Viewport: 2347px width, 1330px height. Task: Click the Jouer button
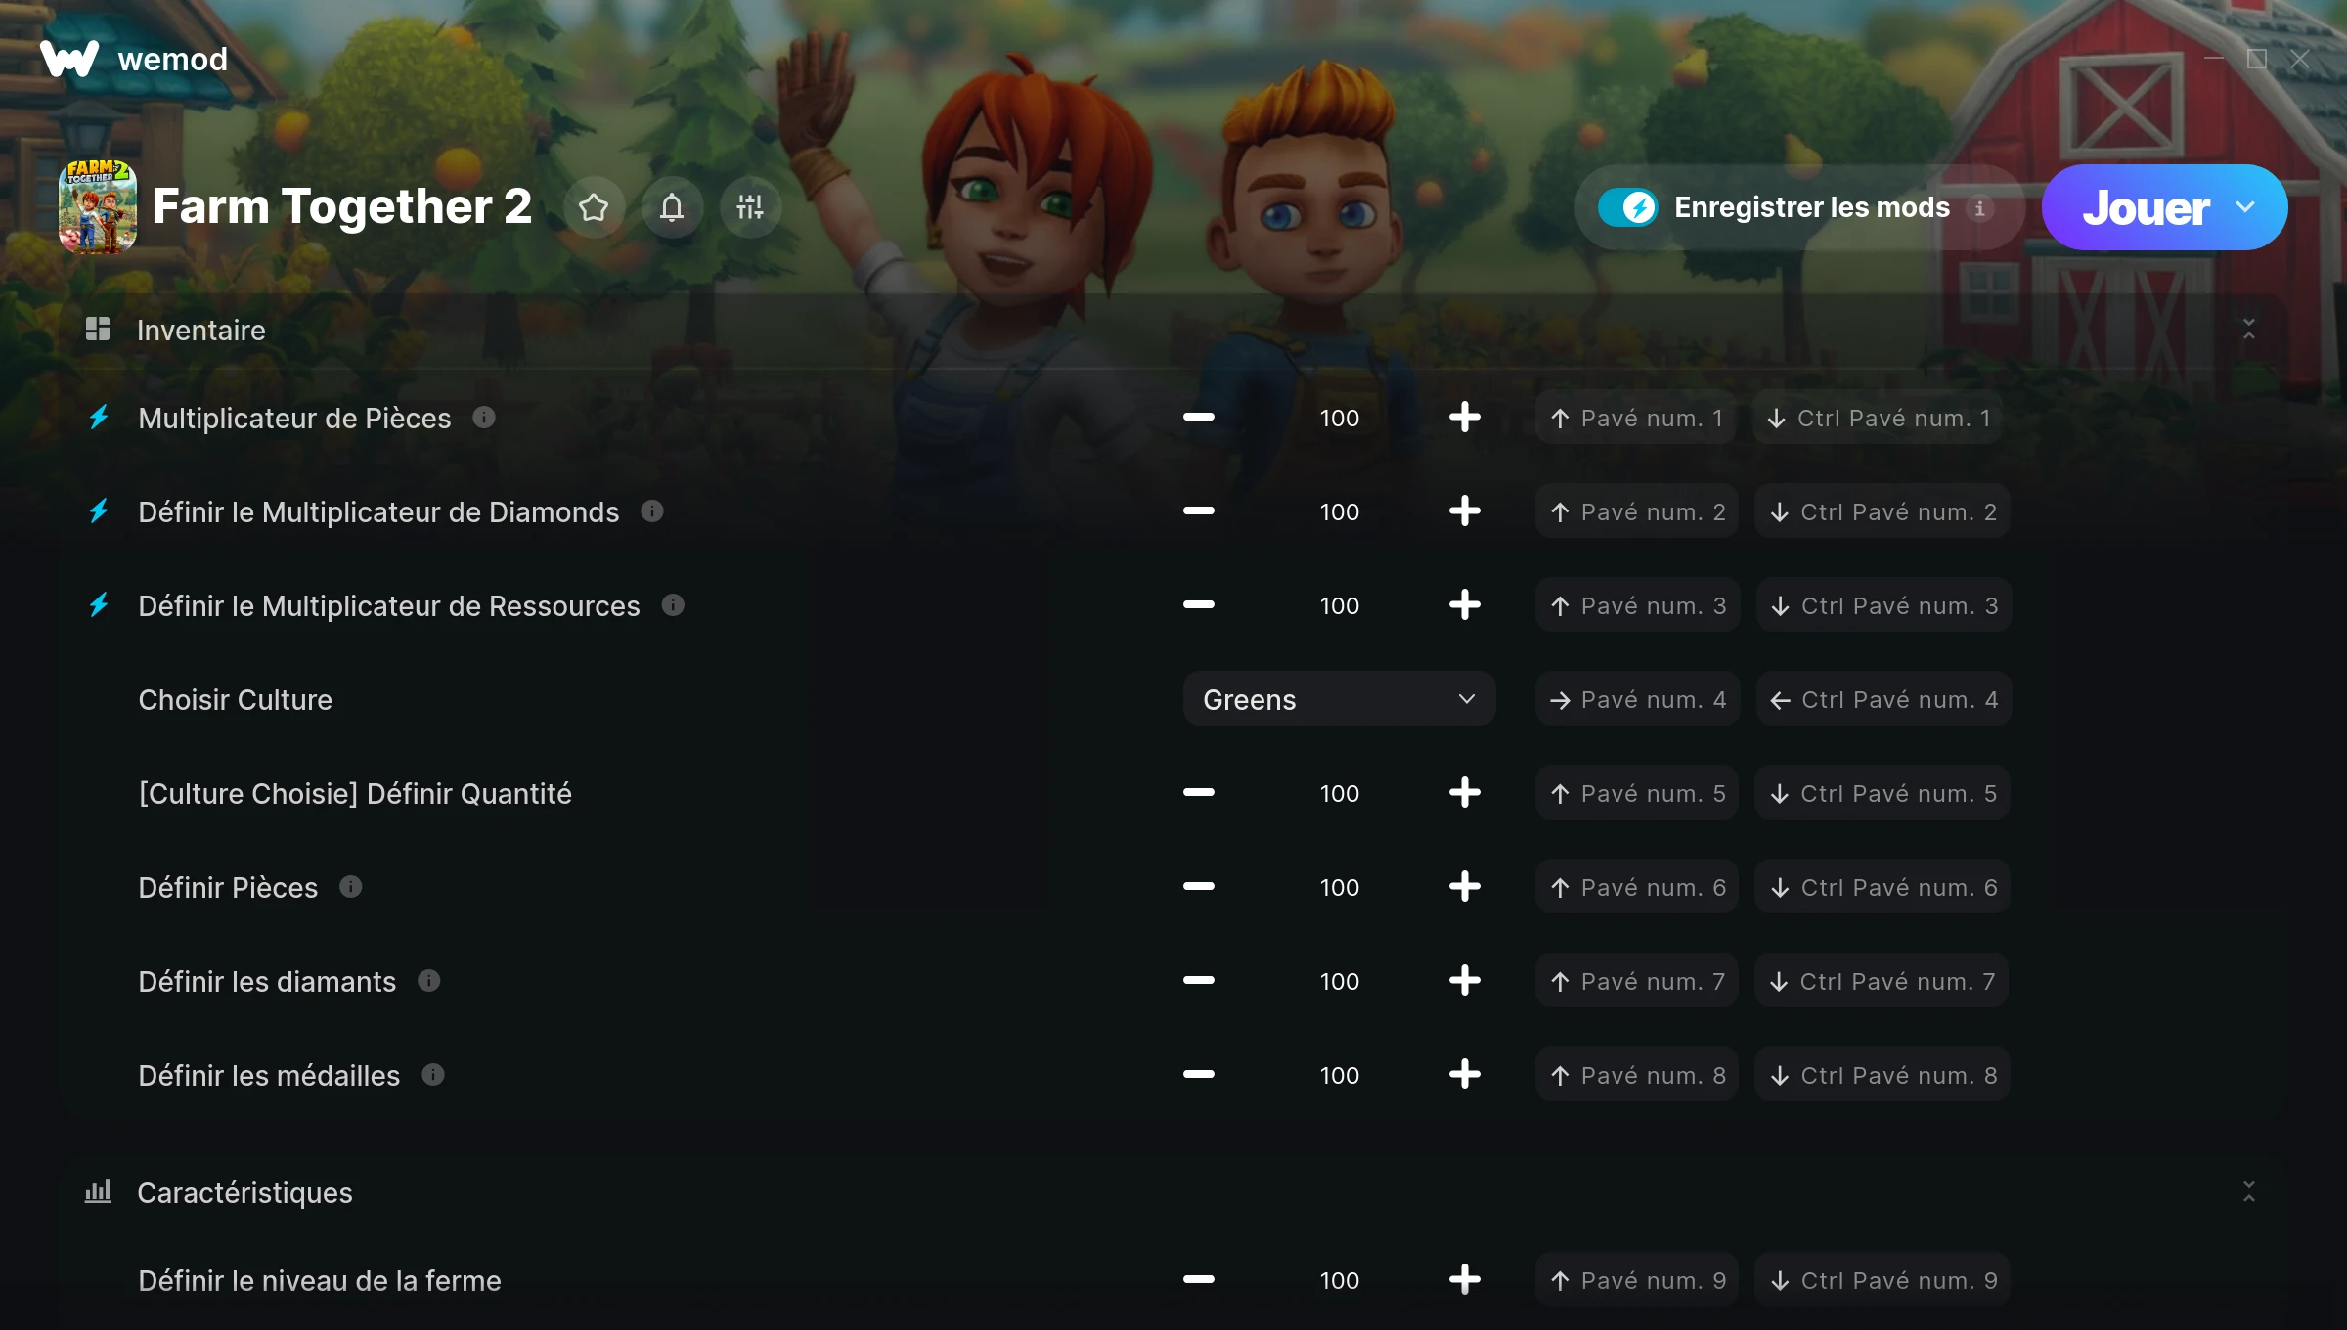(2146, 207)
